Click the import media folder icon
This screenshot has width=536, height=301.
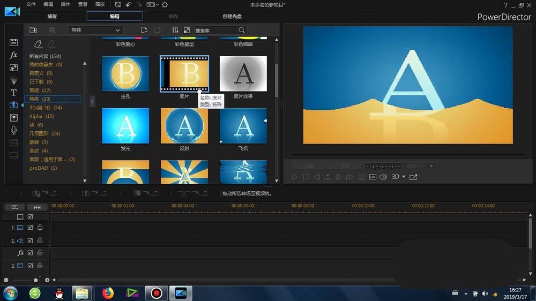tap(33, 31)
